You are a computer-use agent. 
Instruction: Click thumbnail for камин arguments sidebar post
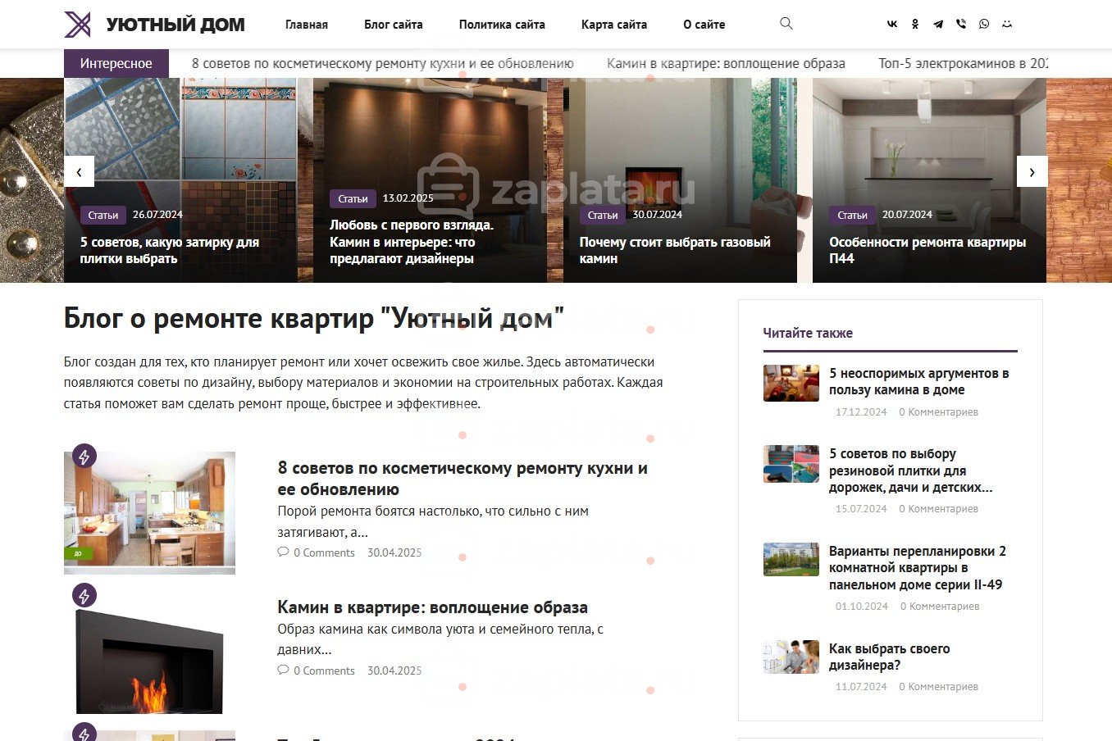pyautogui.click(x=791, y=383)
